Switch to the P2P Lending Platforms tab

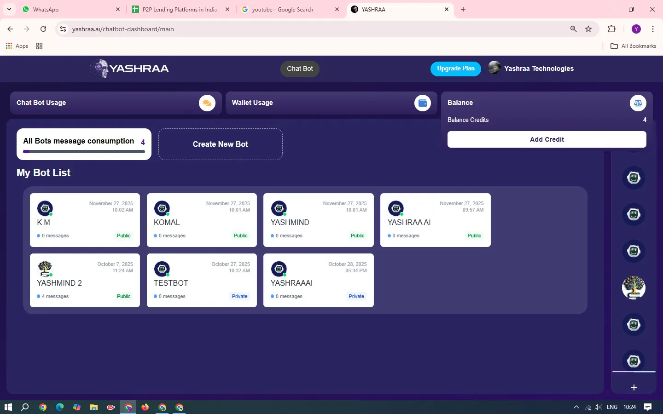pyautogui.click(x=180, y=9)
